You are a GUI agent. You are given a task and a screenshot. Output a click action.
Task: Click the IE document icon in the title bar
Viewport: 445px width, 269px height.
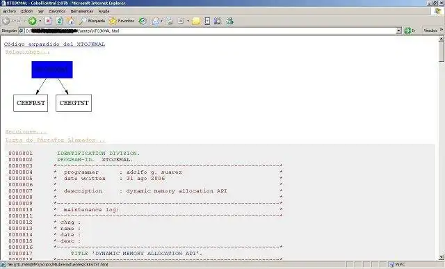click(x=3, y=3)
